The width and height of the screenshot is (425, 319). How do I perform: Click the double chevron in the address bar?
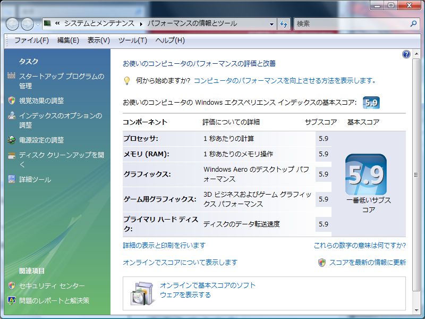pos(57,23)
